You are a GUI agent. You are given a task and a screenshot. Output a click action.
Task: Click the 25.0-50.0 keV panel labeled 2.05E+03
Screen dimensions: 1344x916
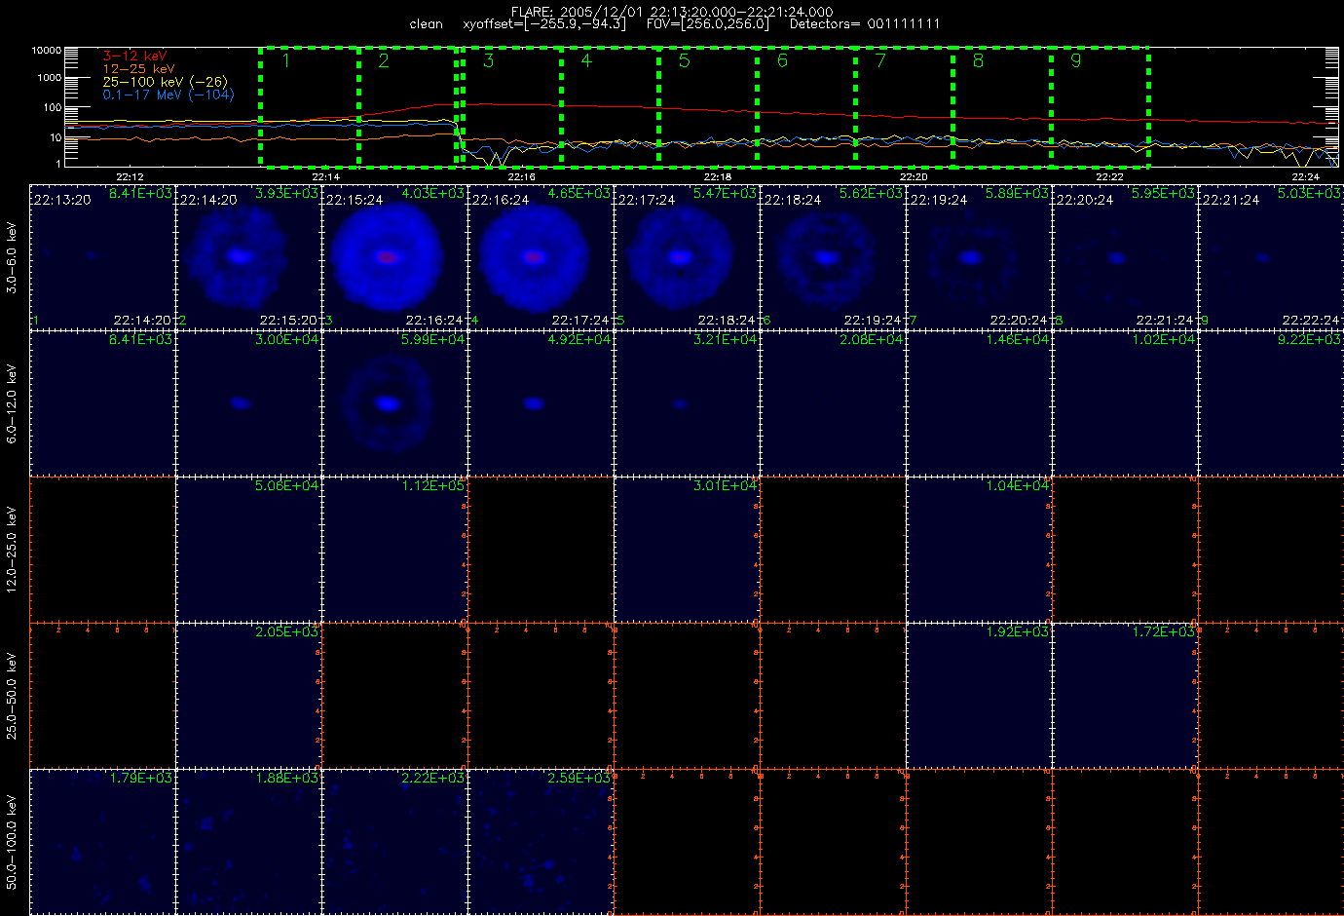coord(248,695)
